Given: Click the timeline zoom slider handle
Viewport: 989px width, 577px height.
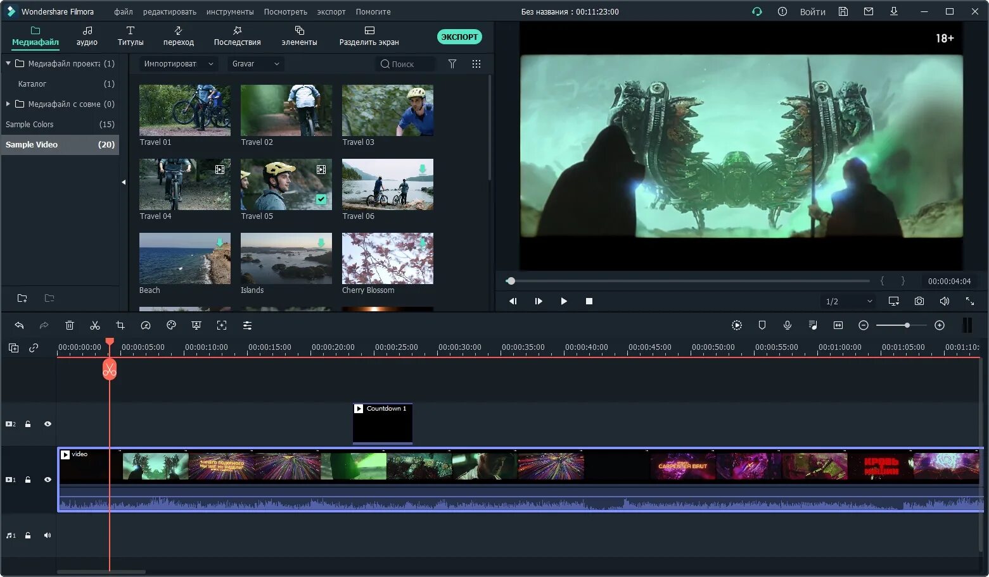Looking at the screenshot, I should (x=907, y=325).
